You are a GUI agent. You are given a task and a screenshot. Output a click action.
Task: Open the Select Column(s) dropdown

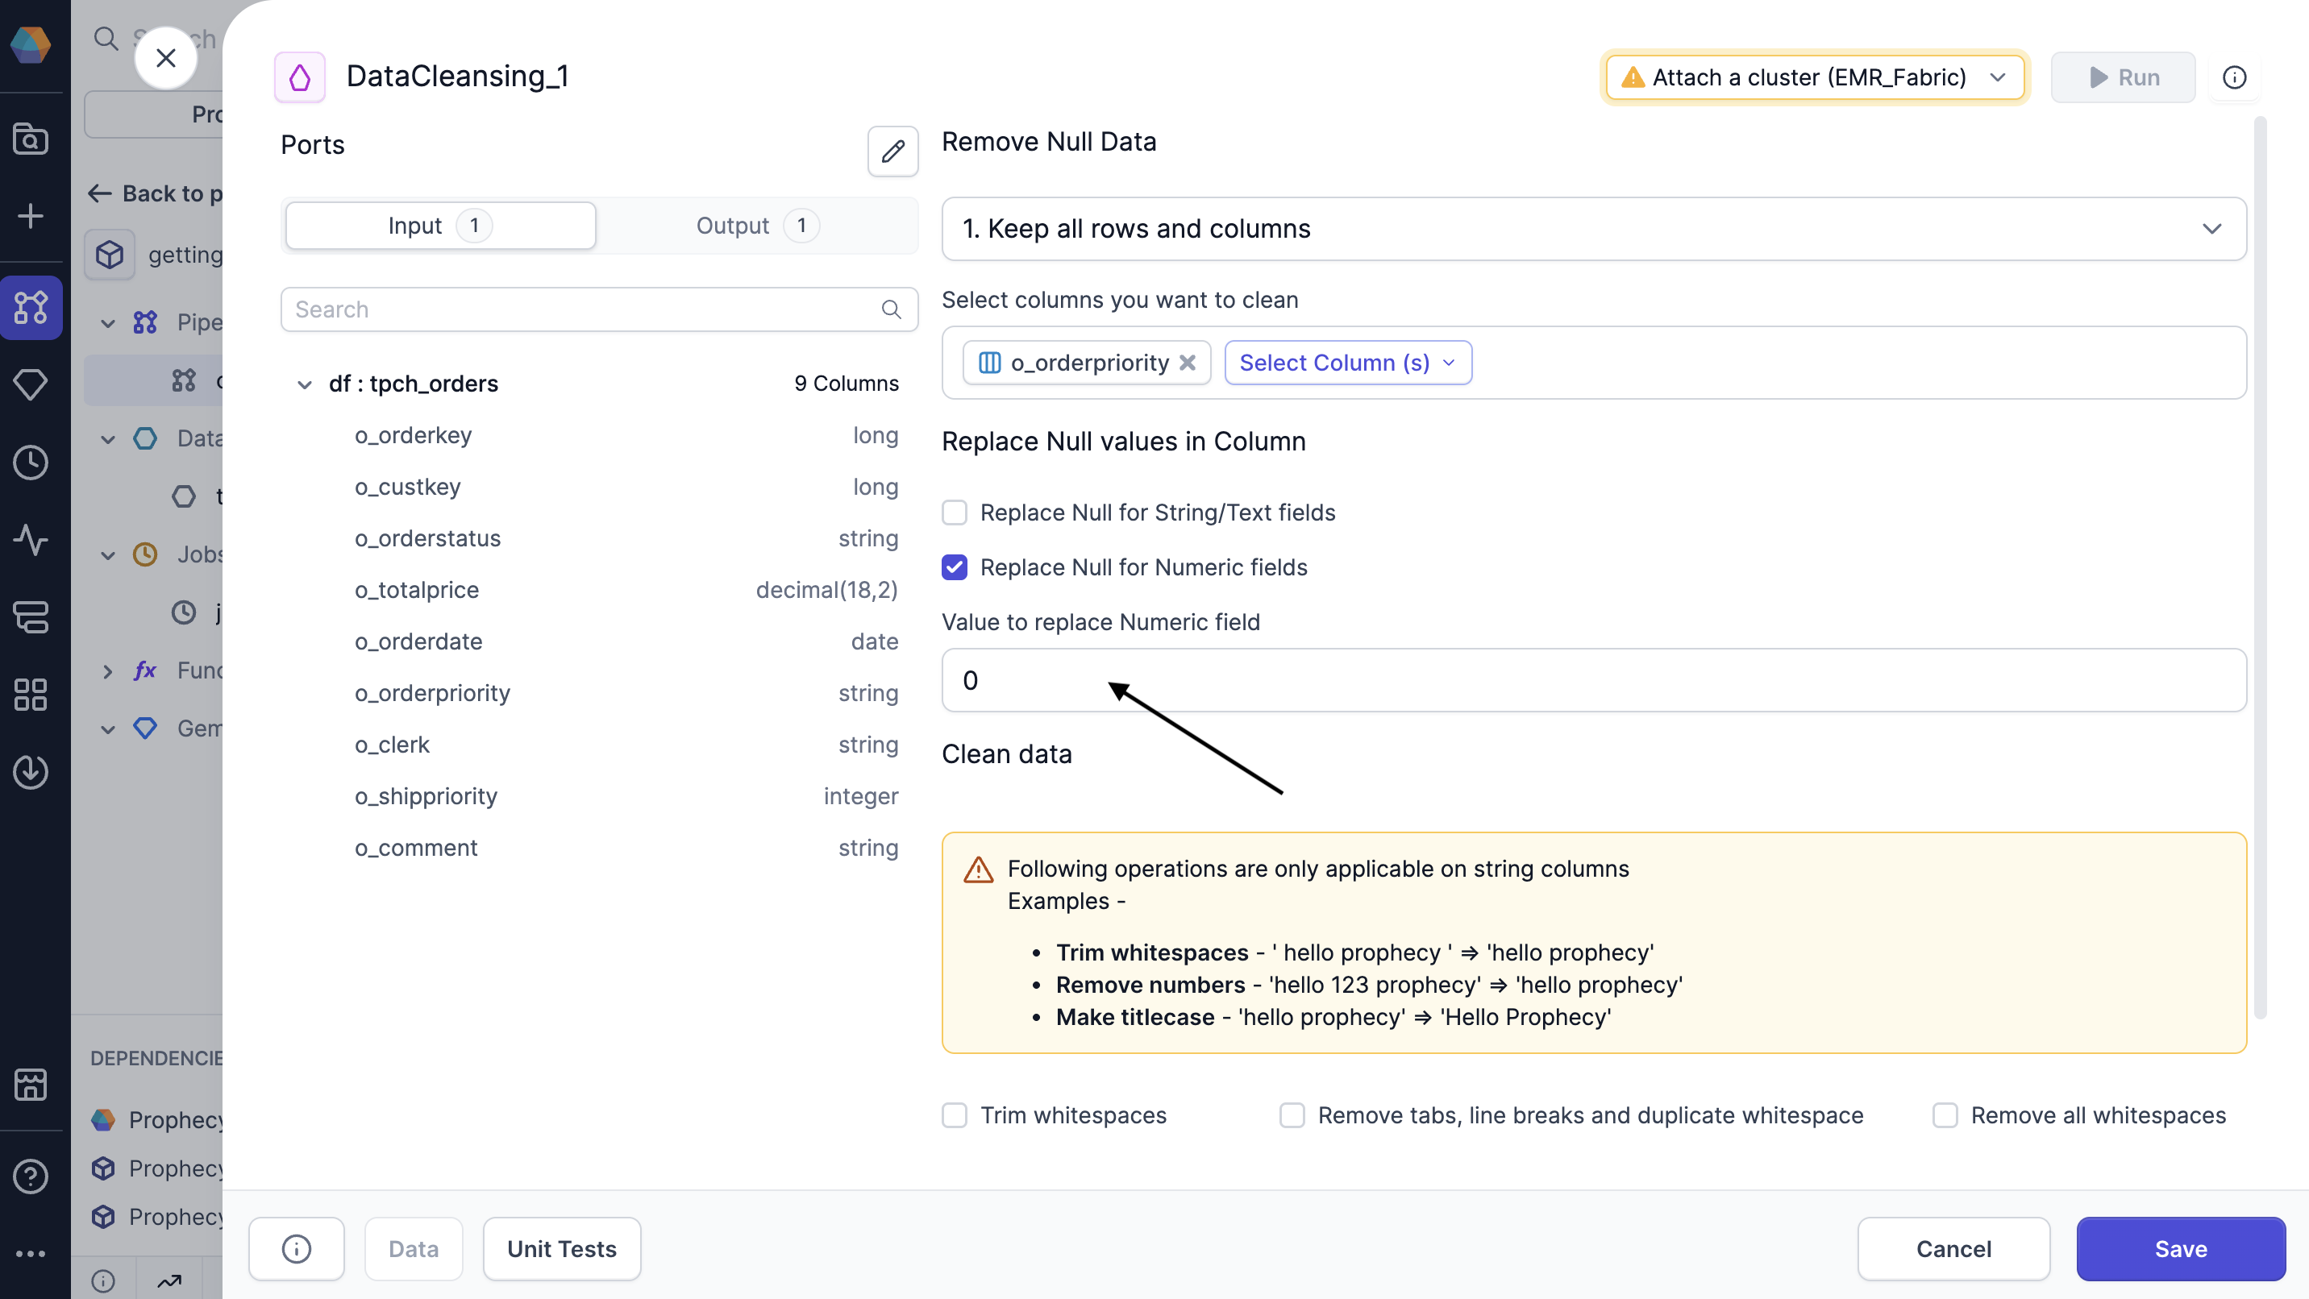pyautogui.click(x=1347, y=363)
